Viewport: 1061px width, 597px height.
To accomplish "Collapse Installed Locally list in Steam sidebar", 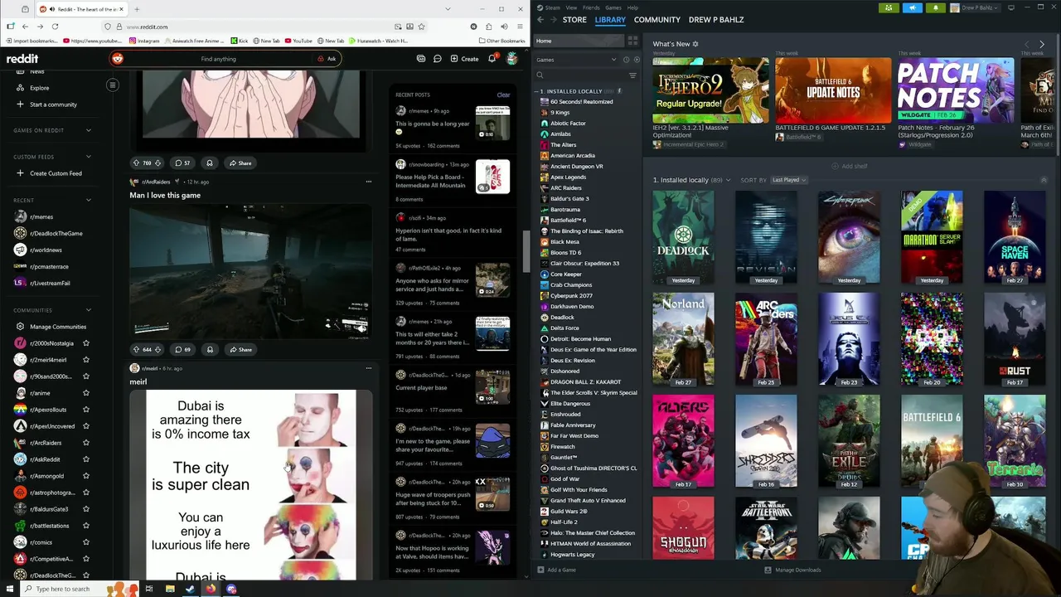I will click(538, 91).
